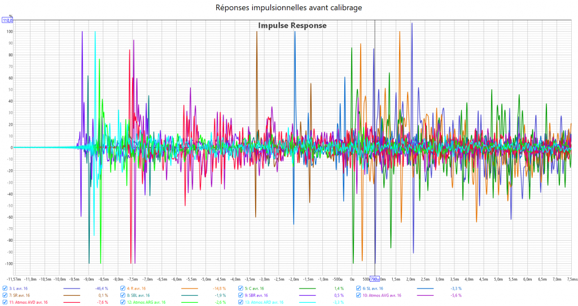Toggle the 7: SR avr. 16 checkbox
This screenshot has height=306, width=578.
(x=5, y=295)
